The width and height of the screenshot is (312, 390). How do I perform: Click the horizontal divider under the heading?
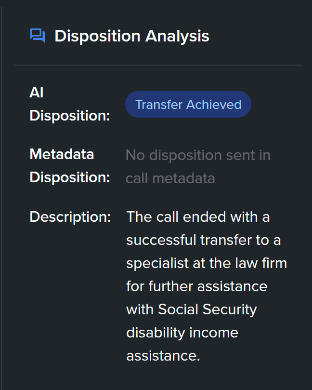tap(158, 65)
